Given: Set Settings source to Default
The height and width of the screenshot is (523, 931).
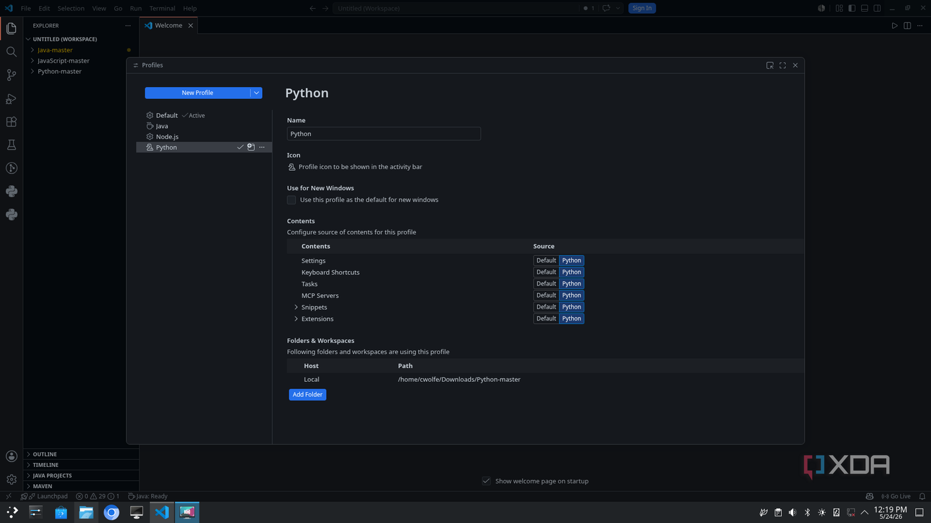Looking at the screenshot, I should (x=546, y=261).
